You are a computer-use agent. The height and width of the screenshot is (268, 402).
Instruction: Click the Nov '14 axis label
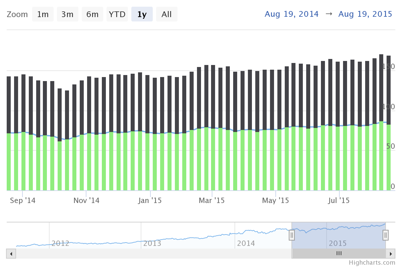click(x=86, y=200)
